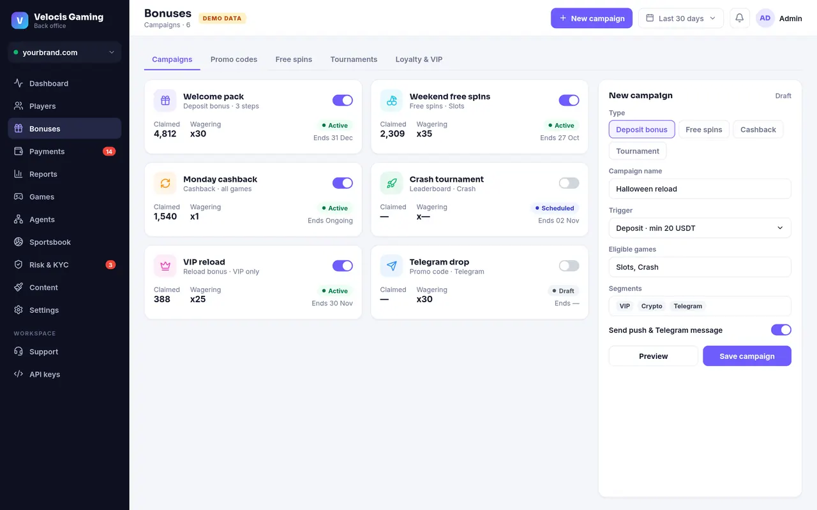
Task: Open Support headset icon
Action: [x=19, y=351]
